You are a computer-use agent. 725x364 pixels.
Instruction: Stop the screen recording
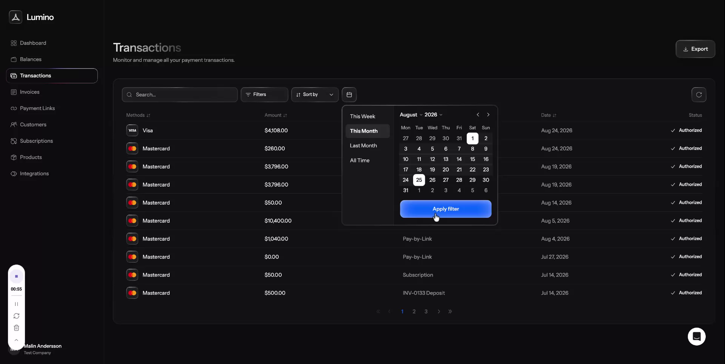pyautogui.click(x=16, y=277)
